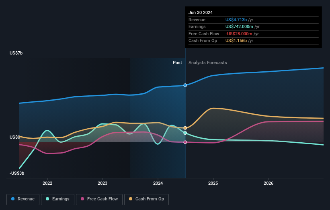Click the Free Cash Flow label in tooltip
This screenshot has width=330, height=210.
point(204,34)
